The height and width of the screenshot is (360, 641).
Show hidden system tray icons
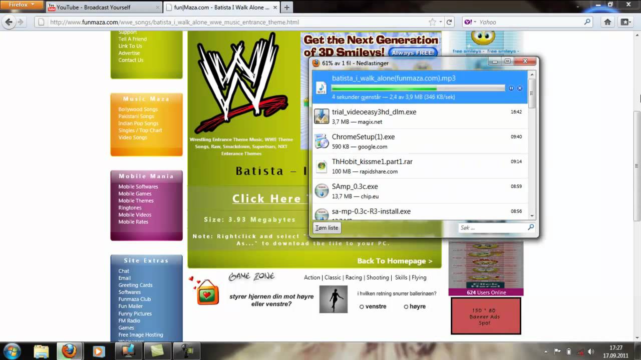click(x=546, y=351)
